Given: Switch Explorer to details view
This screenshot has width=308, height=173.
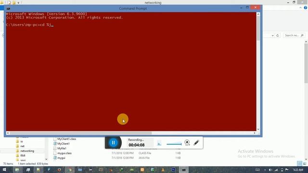Looking at the screenshot, I should (299, 163).
